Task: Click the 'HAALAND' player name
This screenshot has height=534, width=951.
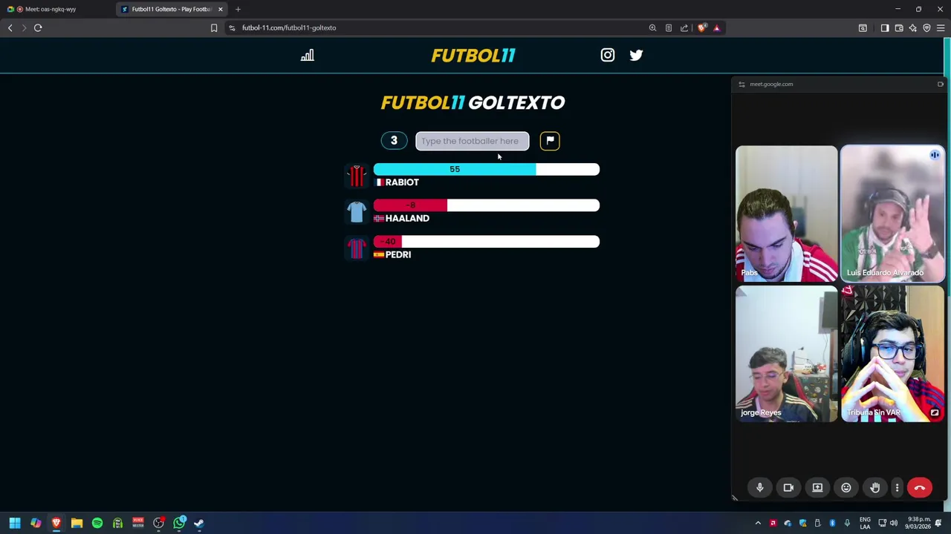Action: coord(407,219)
